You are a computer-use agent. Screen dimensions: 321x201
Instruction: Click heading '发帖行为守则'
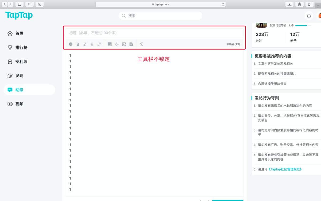click(x=267, y=98)
